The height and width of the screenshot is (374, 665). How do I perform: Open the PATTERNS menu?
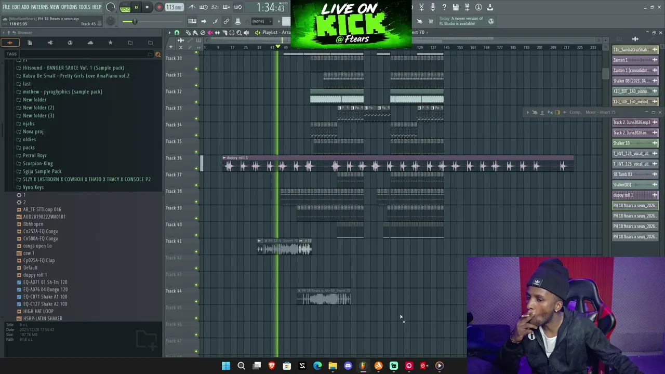coord(39,7)
